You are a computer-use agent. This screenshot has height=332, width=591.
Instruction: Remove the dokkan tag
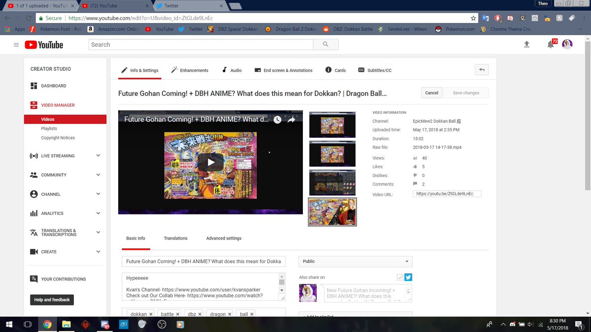pos(151,314)
